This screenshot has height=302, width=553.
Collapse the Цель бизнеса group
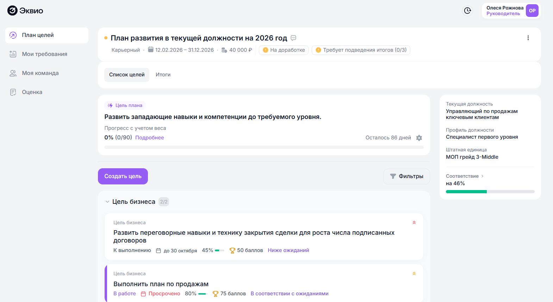(x=107, y=202)
